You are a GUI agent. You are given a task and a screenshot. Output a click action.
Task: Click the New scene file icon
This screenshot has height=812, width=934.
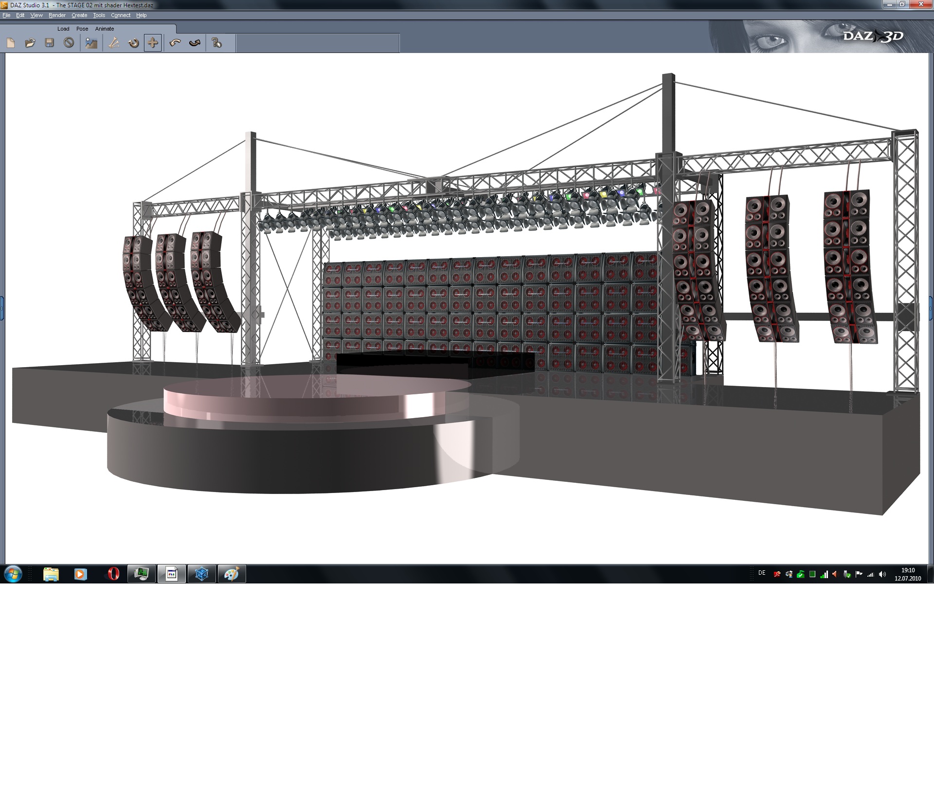click(11, 43)
